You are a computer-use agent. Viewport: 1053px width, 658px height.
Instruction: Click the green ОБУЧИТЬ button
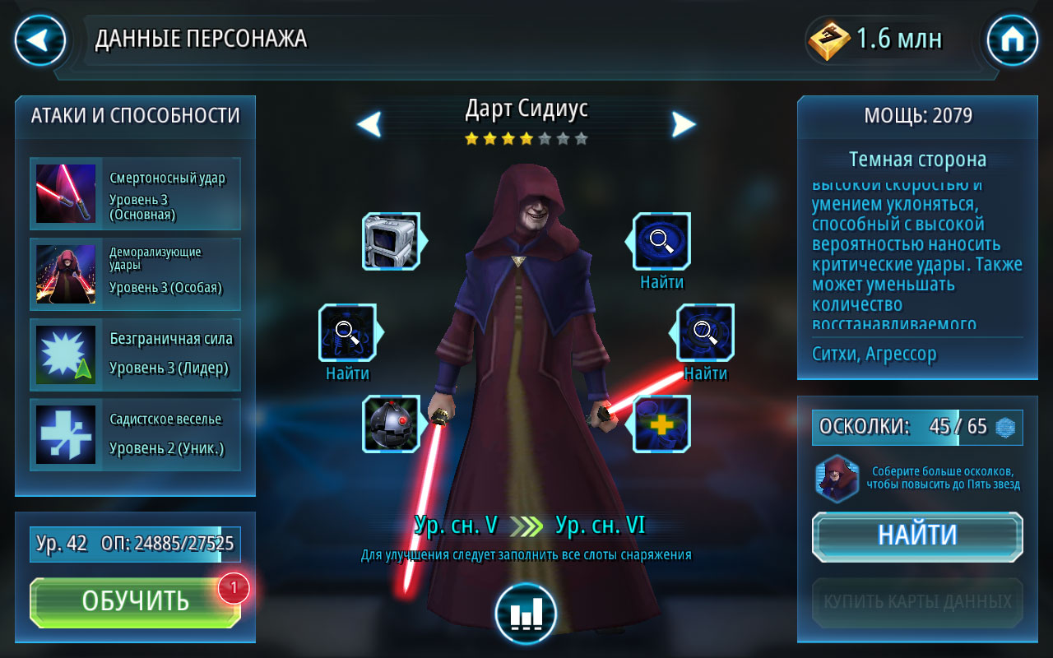pos(135,602)
